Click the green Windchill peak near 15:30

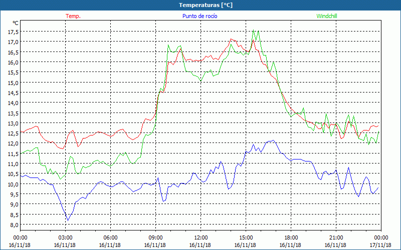coord(253,30)
